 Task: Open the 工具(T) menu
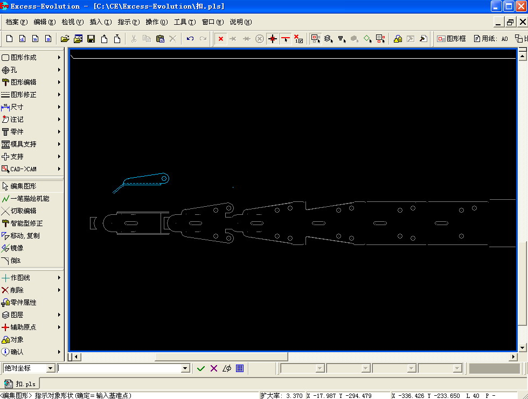(x=184, y=22)
